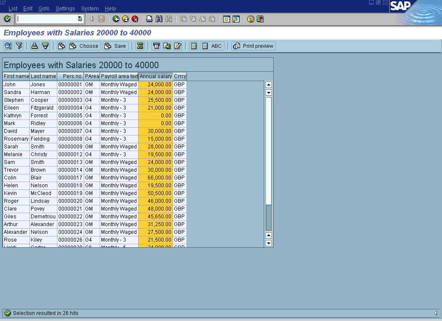Click the 66,000.00 annual salary cell
This screenshot has height=321, width=442.
coord(155,178)
